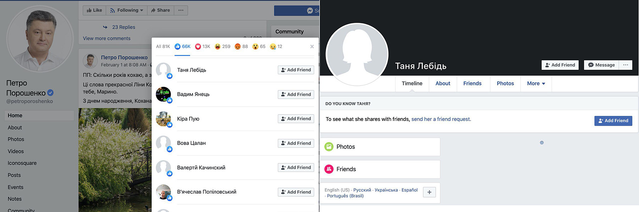Filter reactions by the Love heart icon
Screen dimensions: 639x212
pos(202,46)
